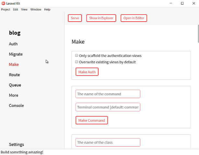Screen dimensions: 199x155
Task: Focus the Terminal command input field
Action: tap(108, 107)
